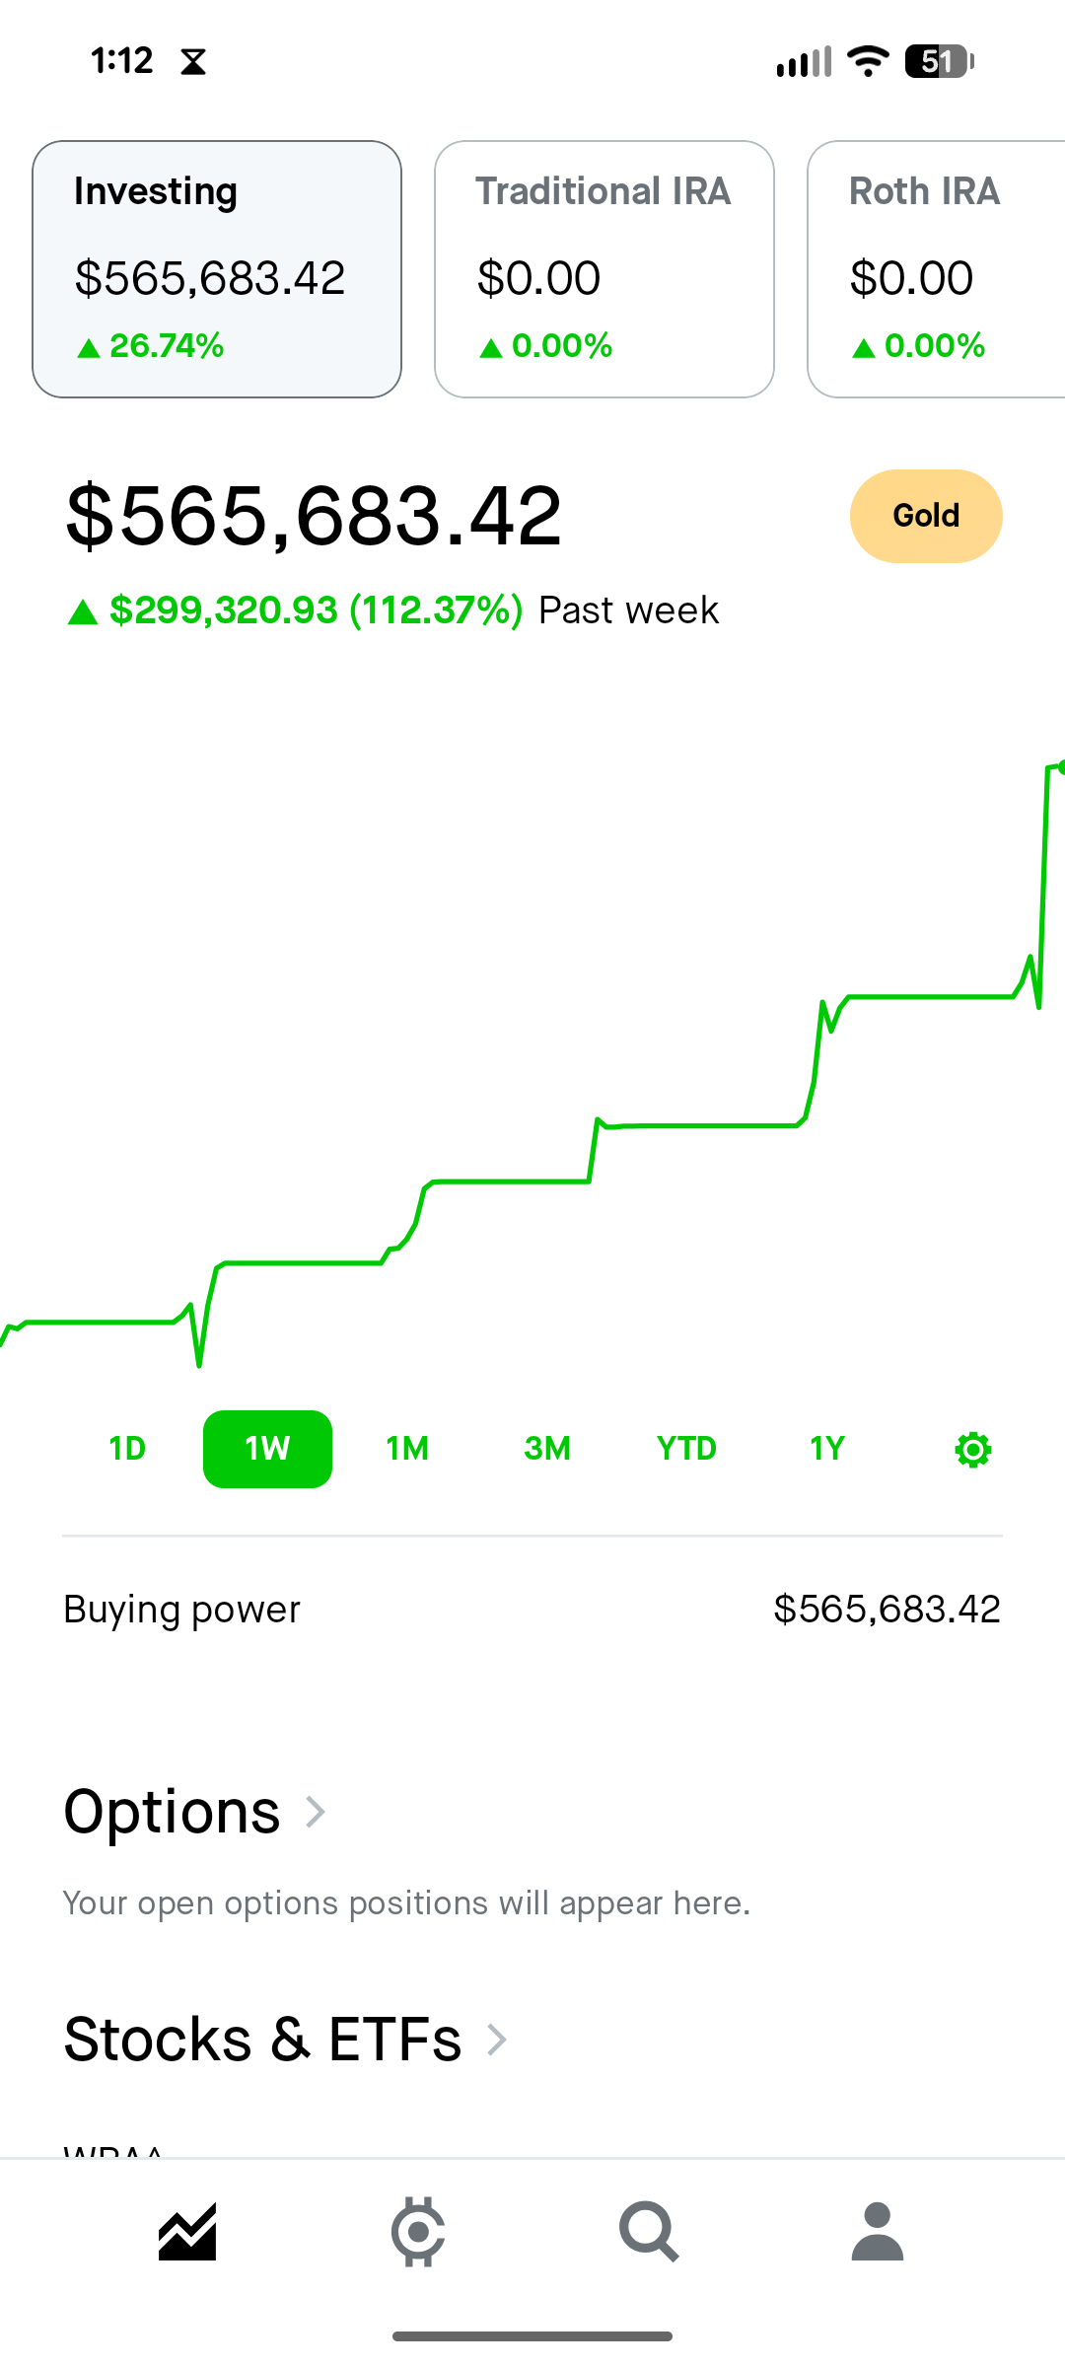Viewport: 1065px width, 2367px height.
Task: Expand the Stocks & ETFs chevron
Action: click(497, 2040)
